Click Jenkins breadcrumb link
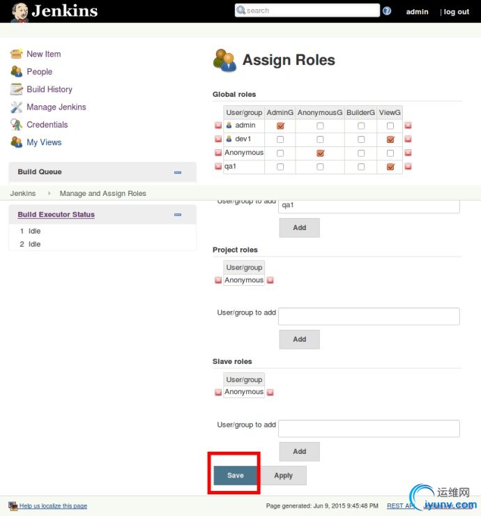The height and width of the screenshot is (516, 481). [23, 193]
